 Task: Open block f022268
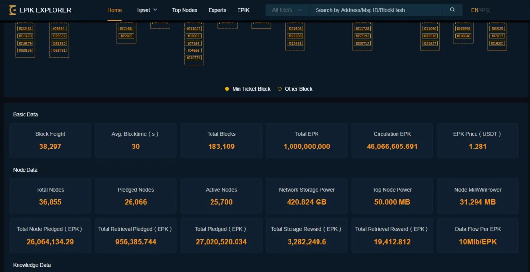coord(295,36)
